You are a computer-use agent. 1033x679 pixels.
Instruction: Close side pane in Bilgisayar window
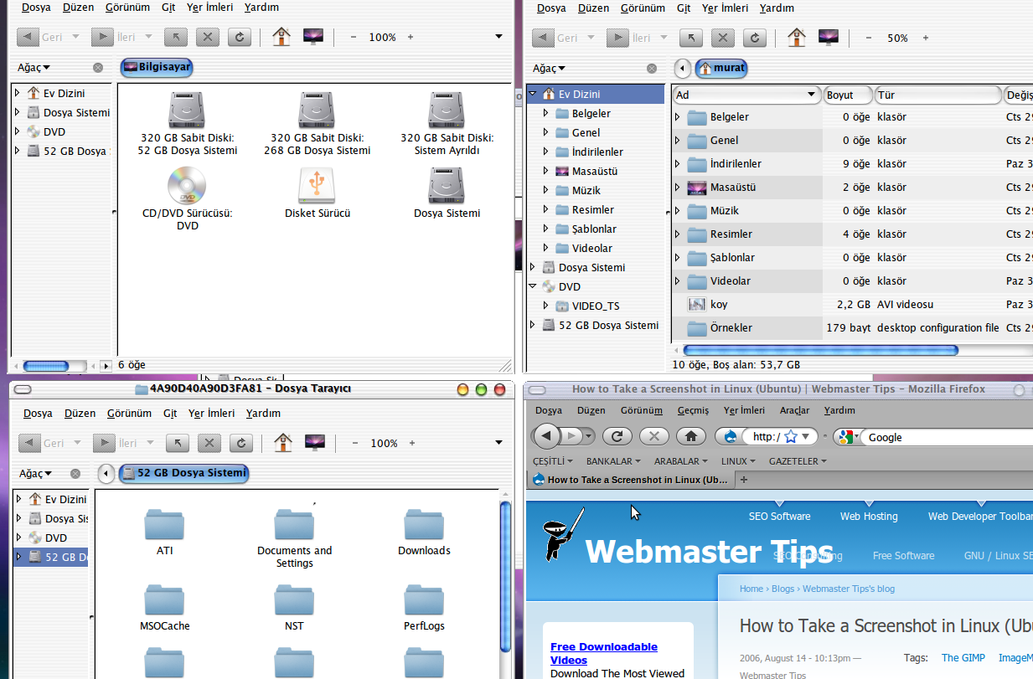pos(98,68)
